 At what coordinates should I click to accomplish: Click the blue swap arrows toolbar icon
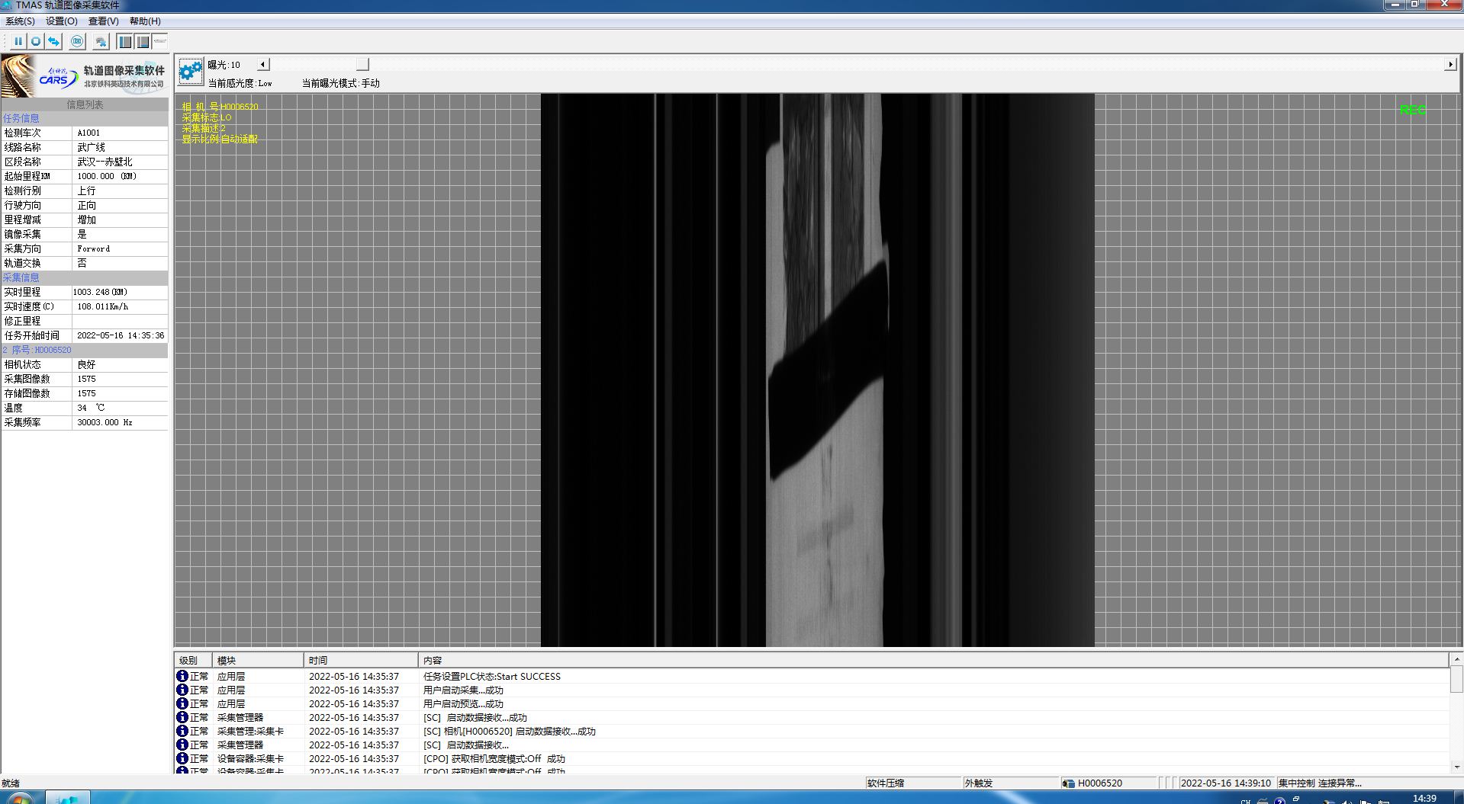(x=53, y=41)
